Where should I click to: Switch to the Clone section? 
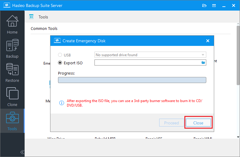pyautogui.click(x=12, y=96)
